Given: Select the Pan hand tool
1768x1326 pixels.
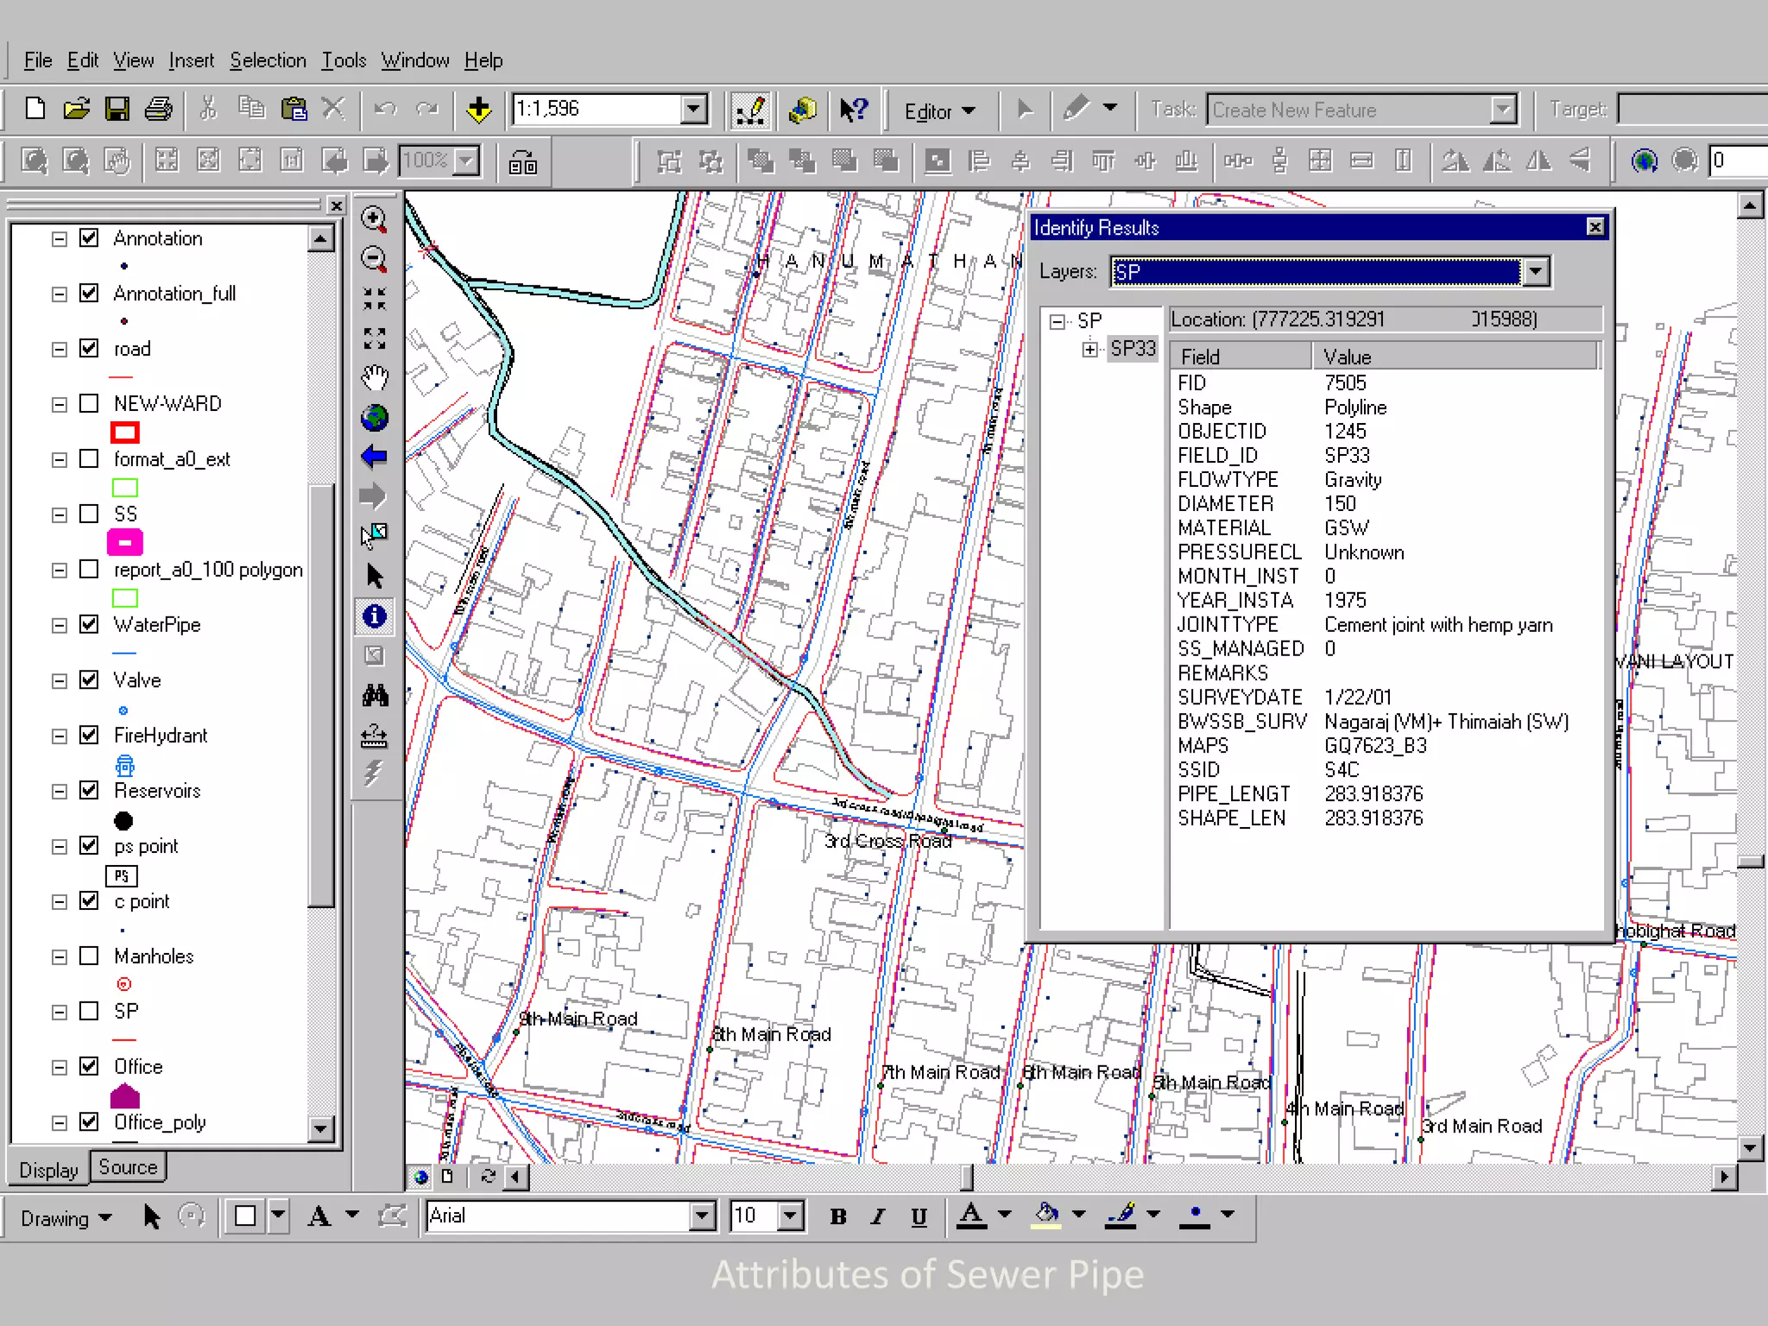Looking at the screenshot, I should pos(374,378).
